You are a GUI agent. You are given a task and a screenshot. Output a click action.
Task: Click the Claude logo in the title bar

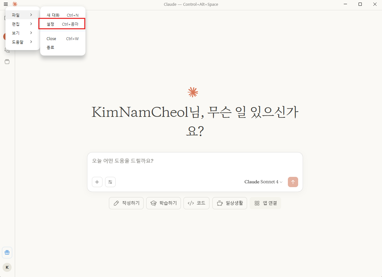15,4
